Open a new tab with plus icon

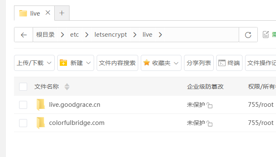click(x=62, y=13)
